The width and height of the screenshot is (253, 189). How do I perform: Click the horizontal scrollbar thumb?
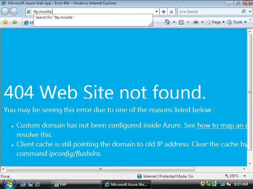100,169
